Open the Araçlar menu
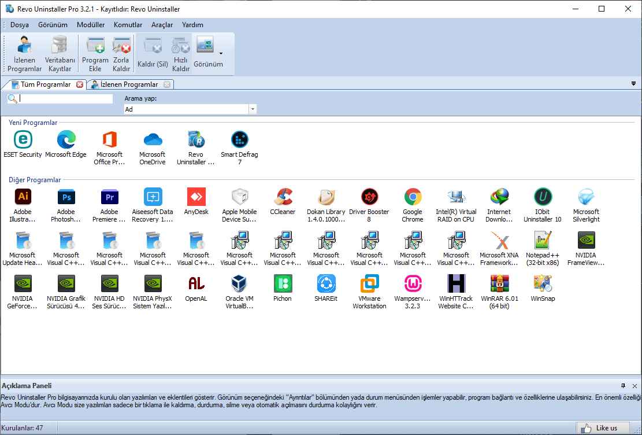642x435 pixels. coord(162,25)
